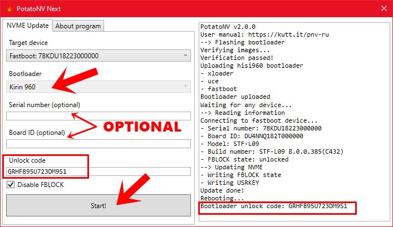
Task: Click the 'Board ID (optional)' label
Action: (x=37, y=133)
